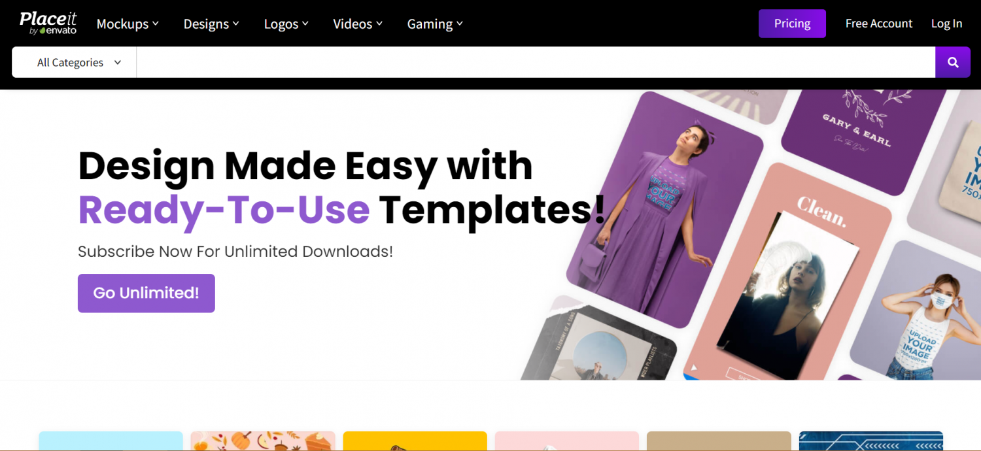Click the magnifying glass search button
This screenshot has height=451, width=981.
click(953, 63)
